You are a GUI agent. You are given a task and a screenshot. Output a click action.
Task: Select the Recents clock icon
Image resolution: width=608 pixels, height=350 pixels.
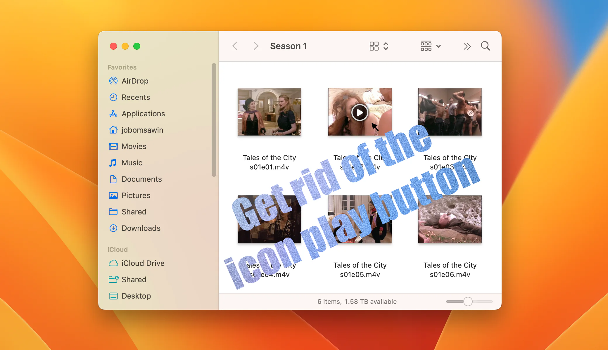coord(113,97)
